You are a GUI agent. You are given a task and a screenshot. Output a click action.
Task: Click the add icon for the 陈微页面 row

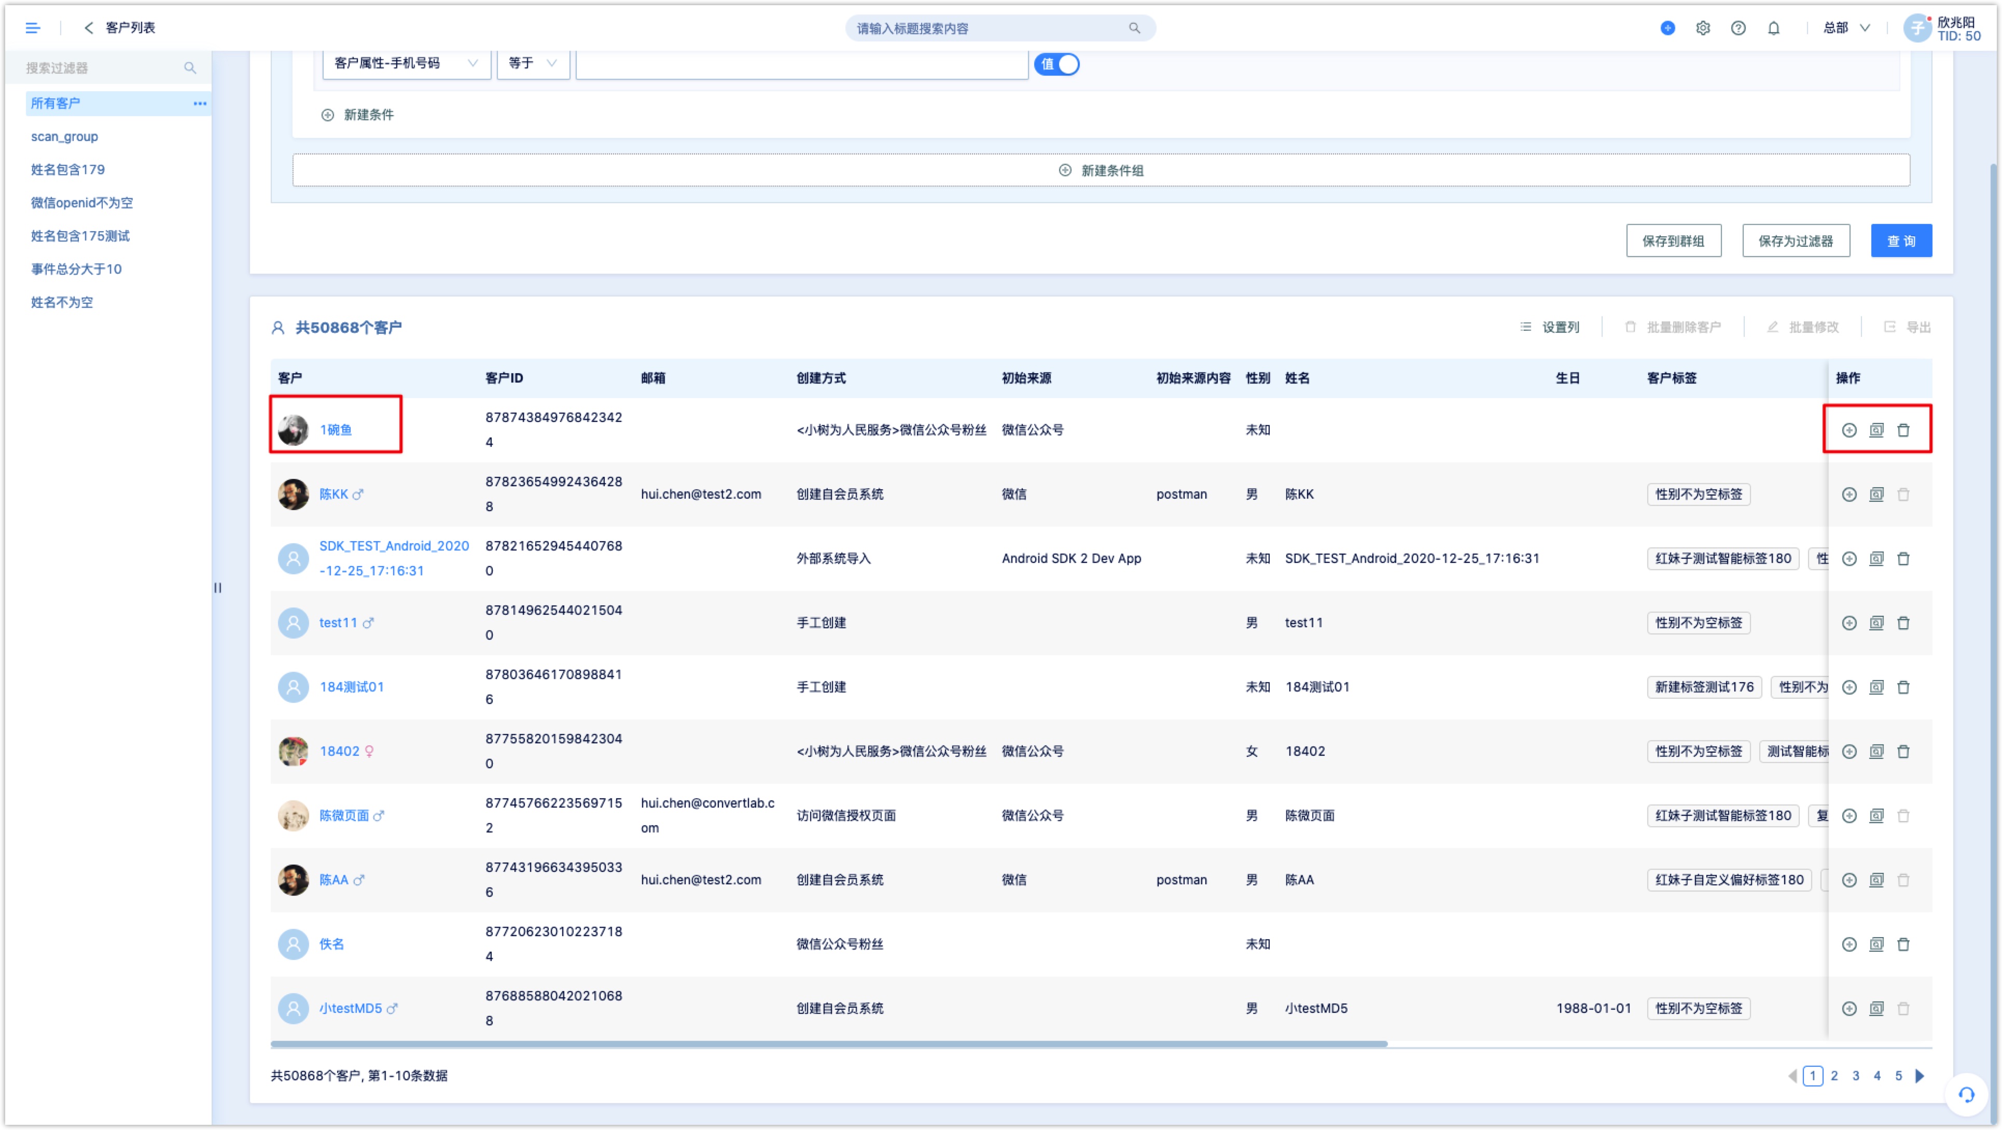pos(1849,815)
